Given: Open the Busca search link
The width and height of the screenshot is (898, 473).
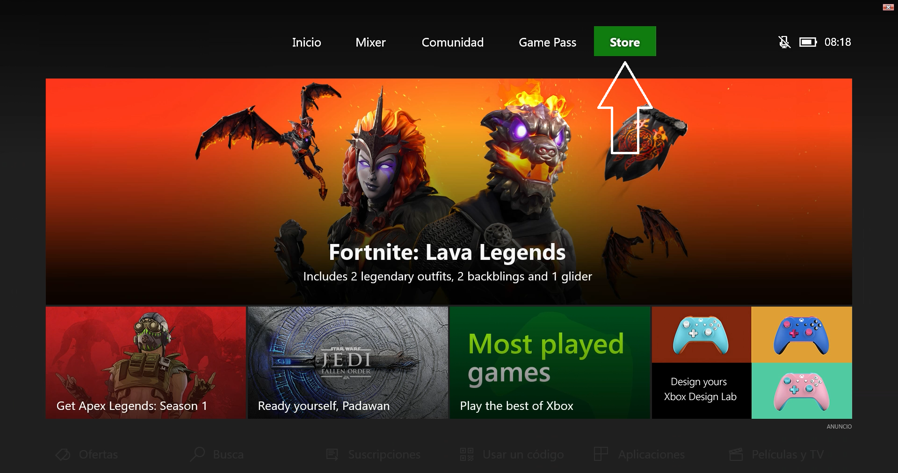Looking at the screenshot, I should (228, 454).
